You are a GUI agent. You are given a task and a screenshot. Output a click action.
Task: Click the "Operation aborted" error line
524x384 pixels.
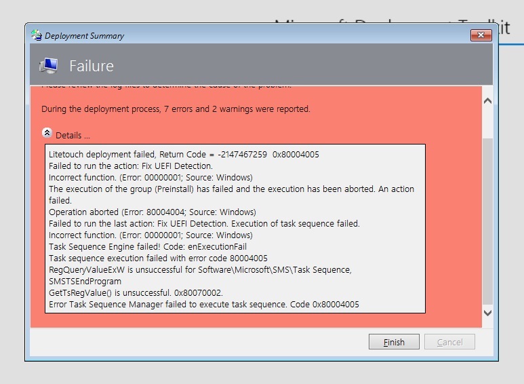point(153,212)
